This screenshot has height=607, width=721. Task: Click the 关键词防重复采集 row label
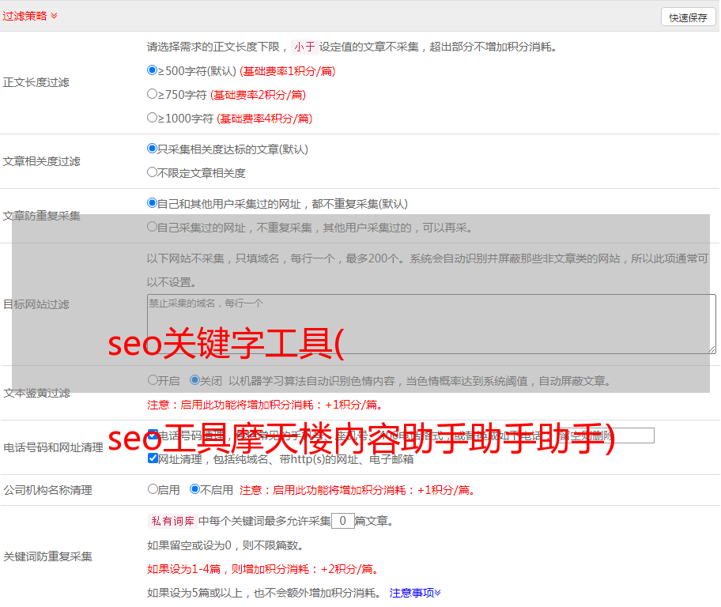click(47, 557)
